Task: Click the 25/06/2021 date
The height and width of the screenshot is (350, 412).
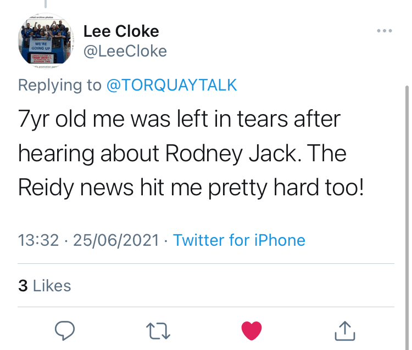Action: click(x=116, y=240)
